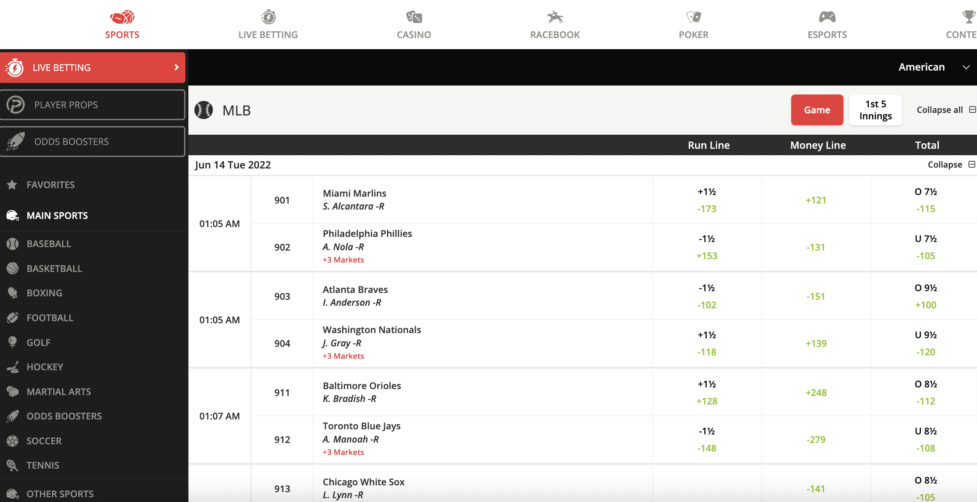Click the Live Betting stopwatch icon in top navigation
This screenshot has height=502, width=977.
coord(268,17)
